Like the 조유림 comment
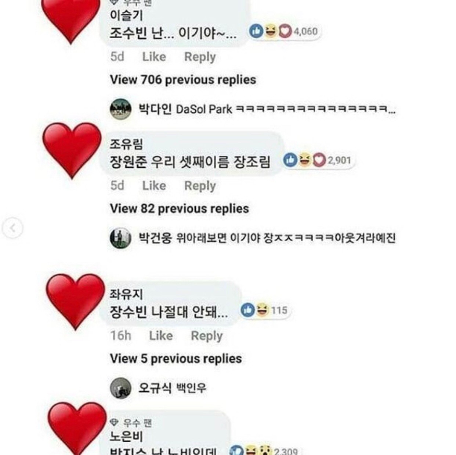Screen dimensions: 456x455 click(x=154, y=185)
